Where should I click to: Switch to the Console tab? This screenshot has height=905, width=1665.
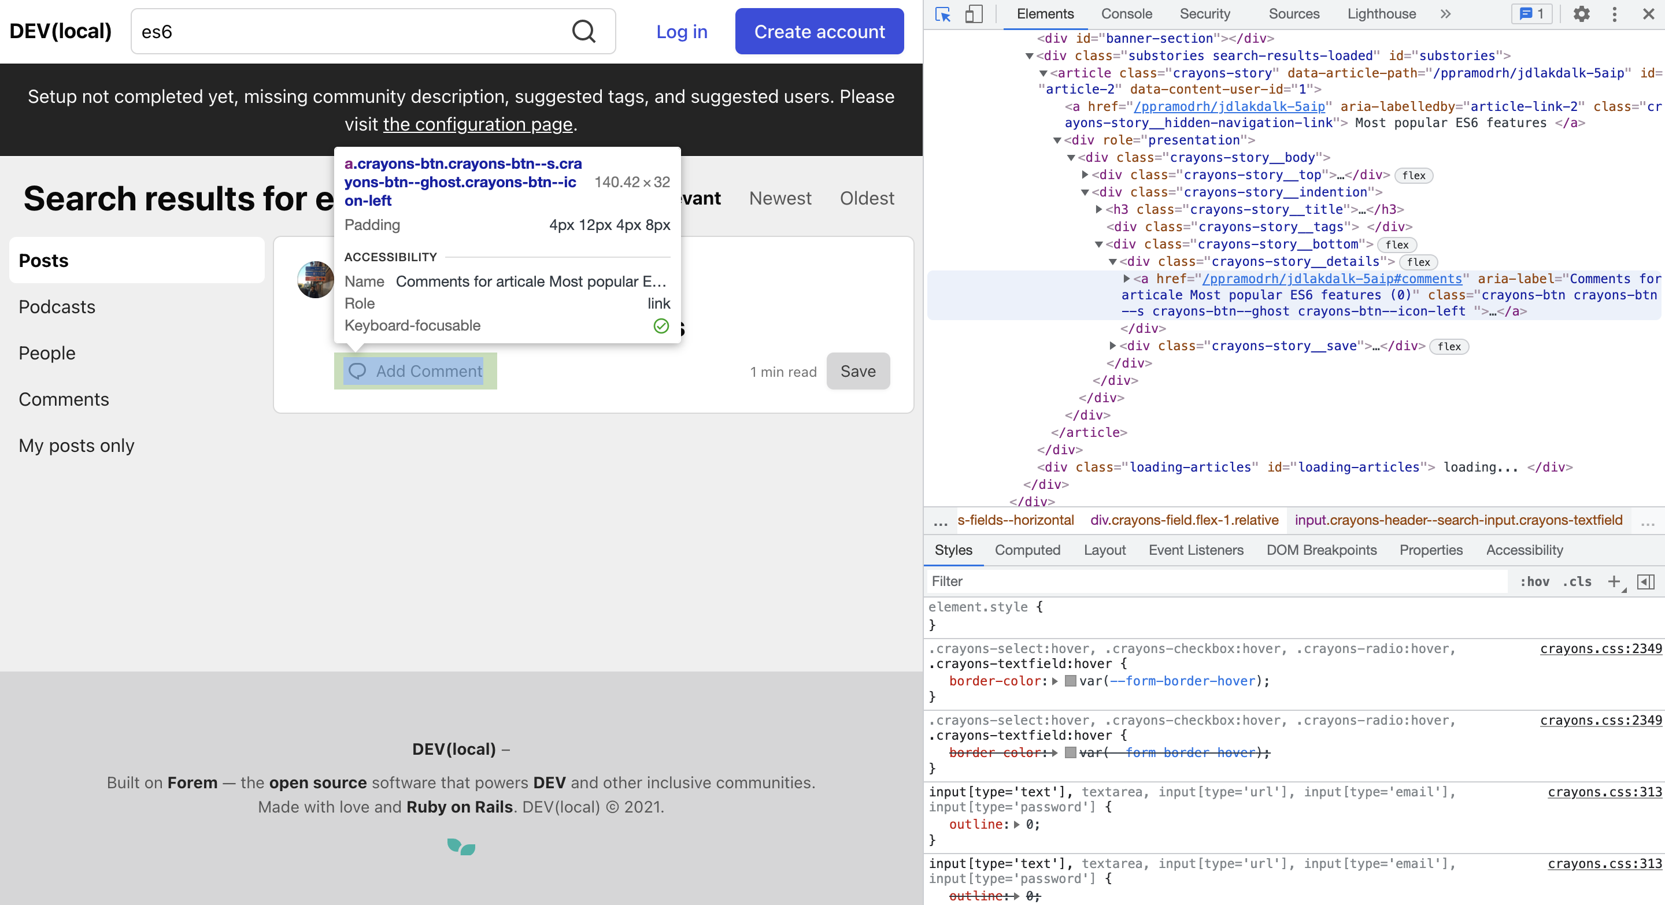tap(1126, 14)
